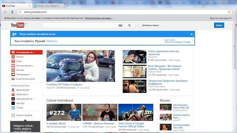Click the 'СтопХам 107 Рейд у ГосДумы' title
Viewport: 237px width, 133px height.
[64, 85]
